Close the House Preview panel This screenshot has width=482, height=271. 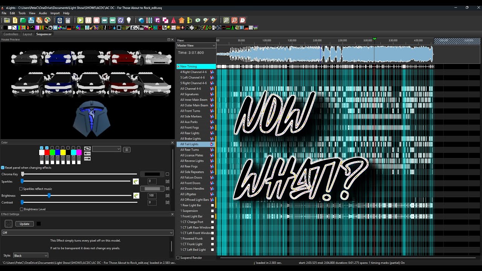[172, 40]
